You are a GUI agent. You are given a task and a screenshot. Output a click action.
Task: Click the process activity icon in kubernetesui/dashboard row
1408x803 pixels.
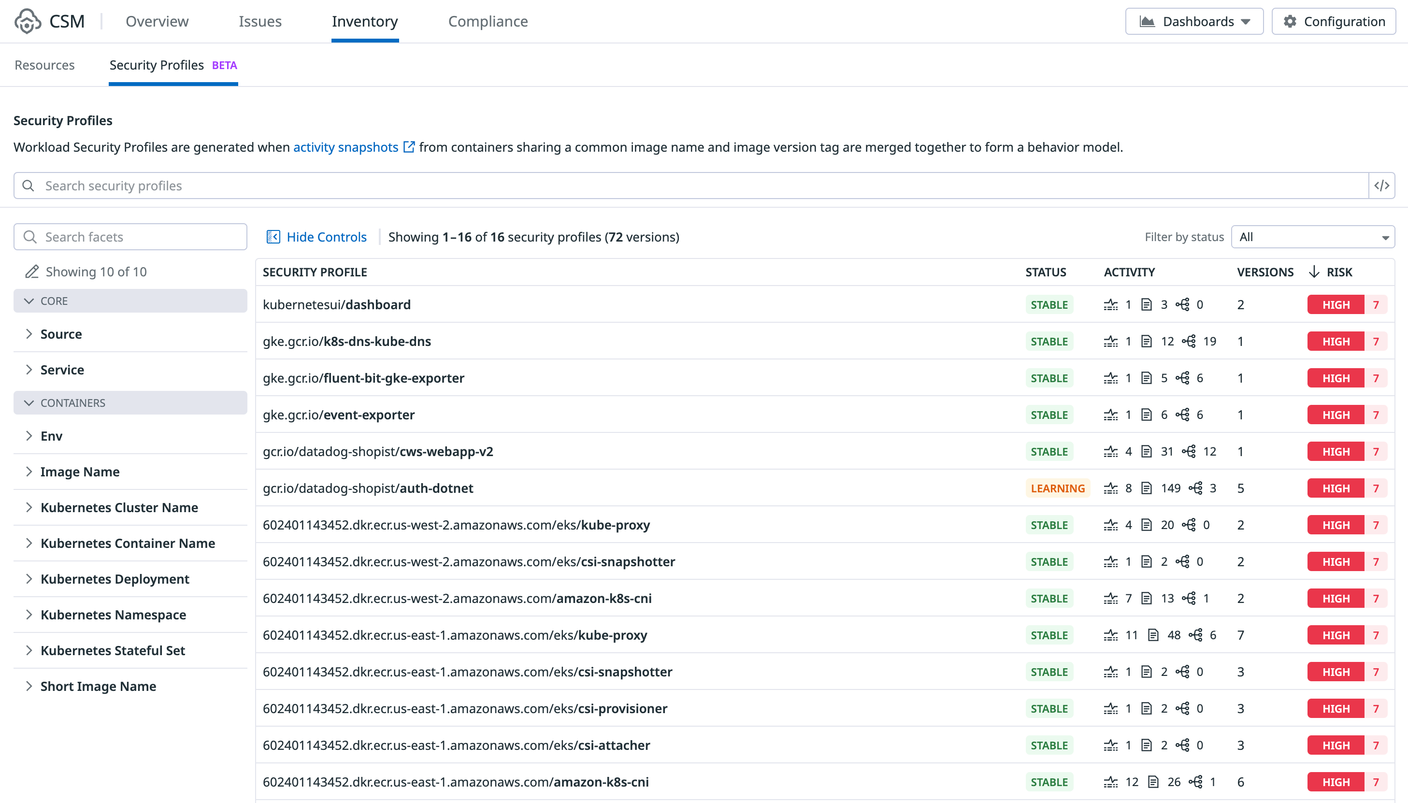point(1110,305)
